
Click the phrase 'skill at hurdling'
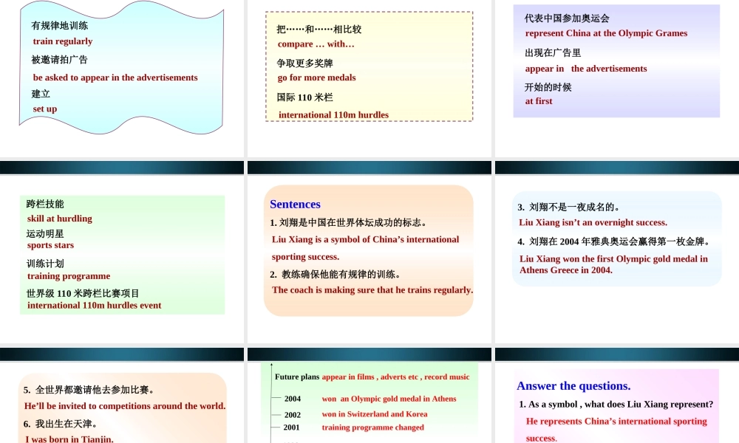[59, 219]
